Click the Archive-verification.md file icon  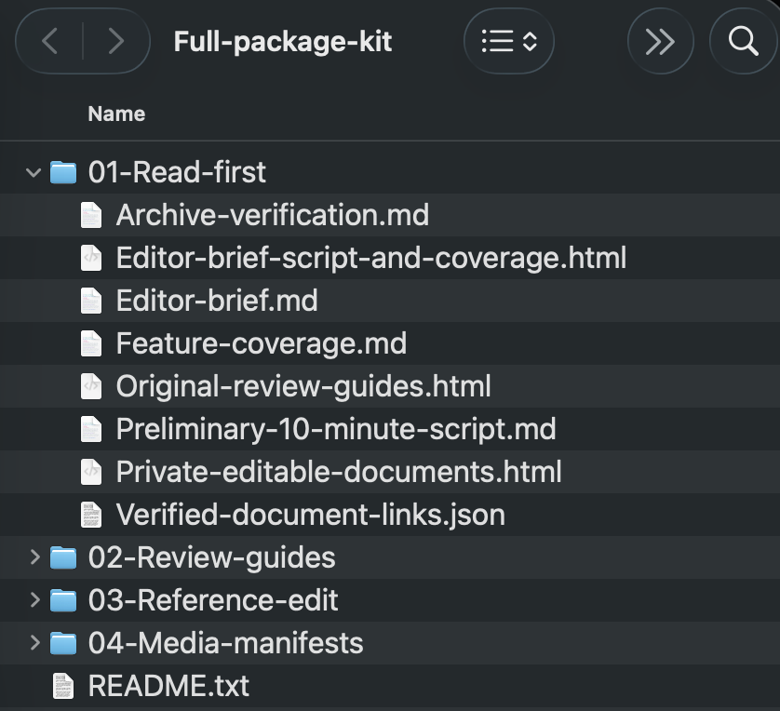[x=91, y=215]
